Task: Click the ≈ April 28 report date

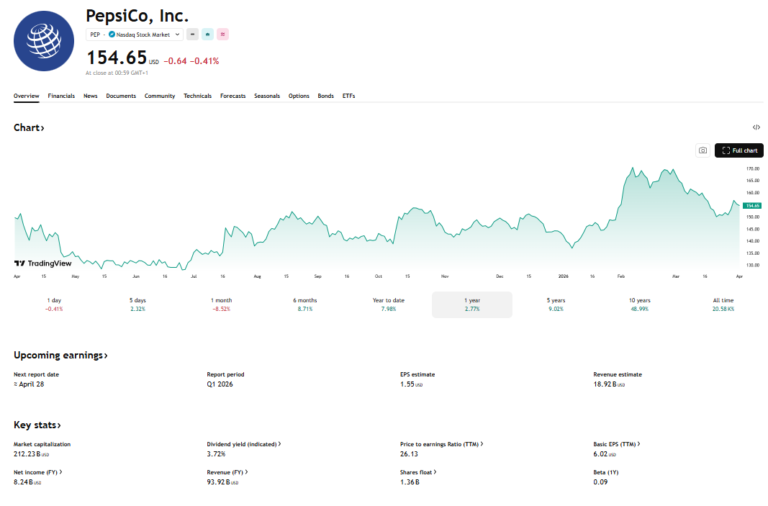Action: point(29,384)
